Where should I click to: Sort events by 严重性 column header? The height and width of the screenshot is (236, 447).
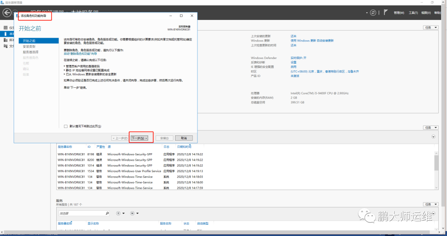(101, 147)
